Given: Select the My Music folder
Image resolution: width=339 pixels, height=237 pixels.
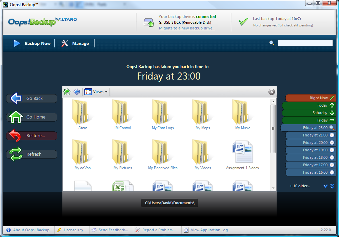Looking at the screenshot, I should [x=243, y=115].
